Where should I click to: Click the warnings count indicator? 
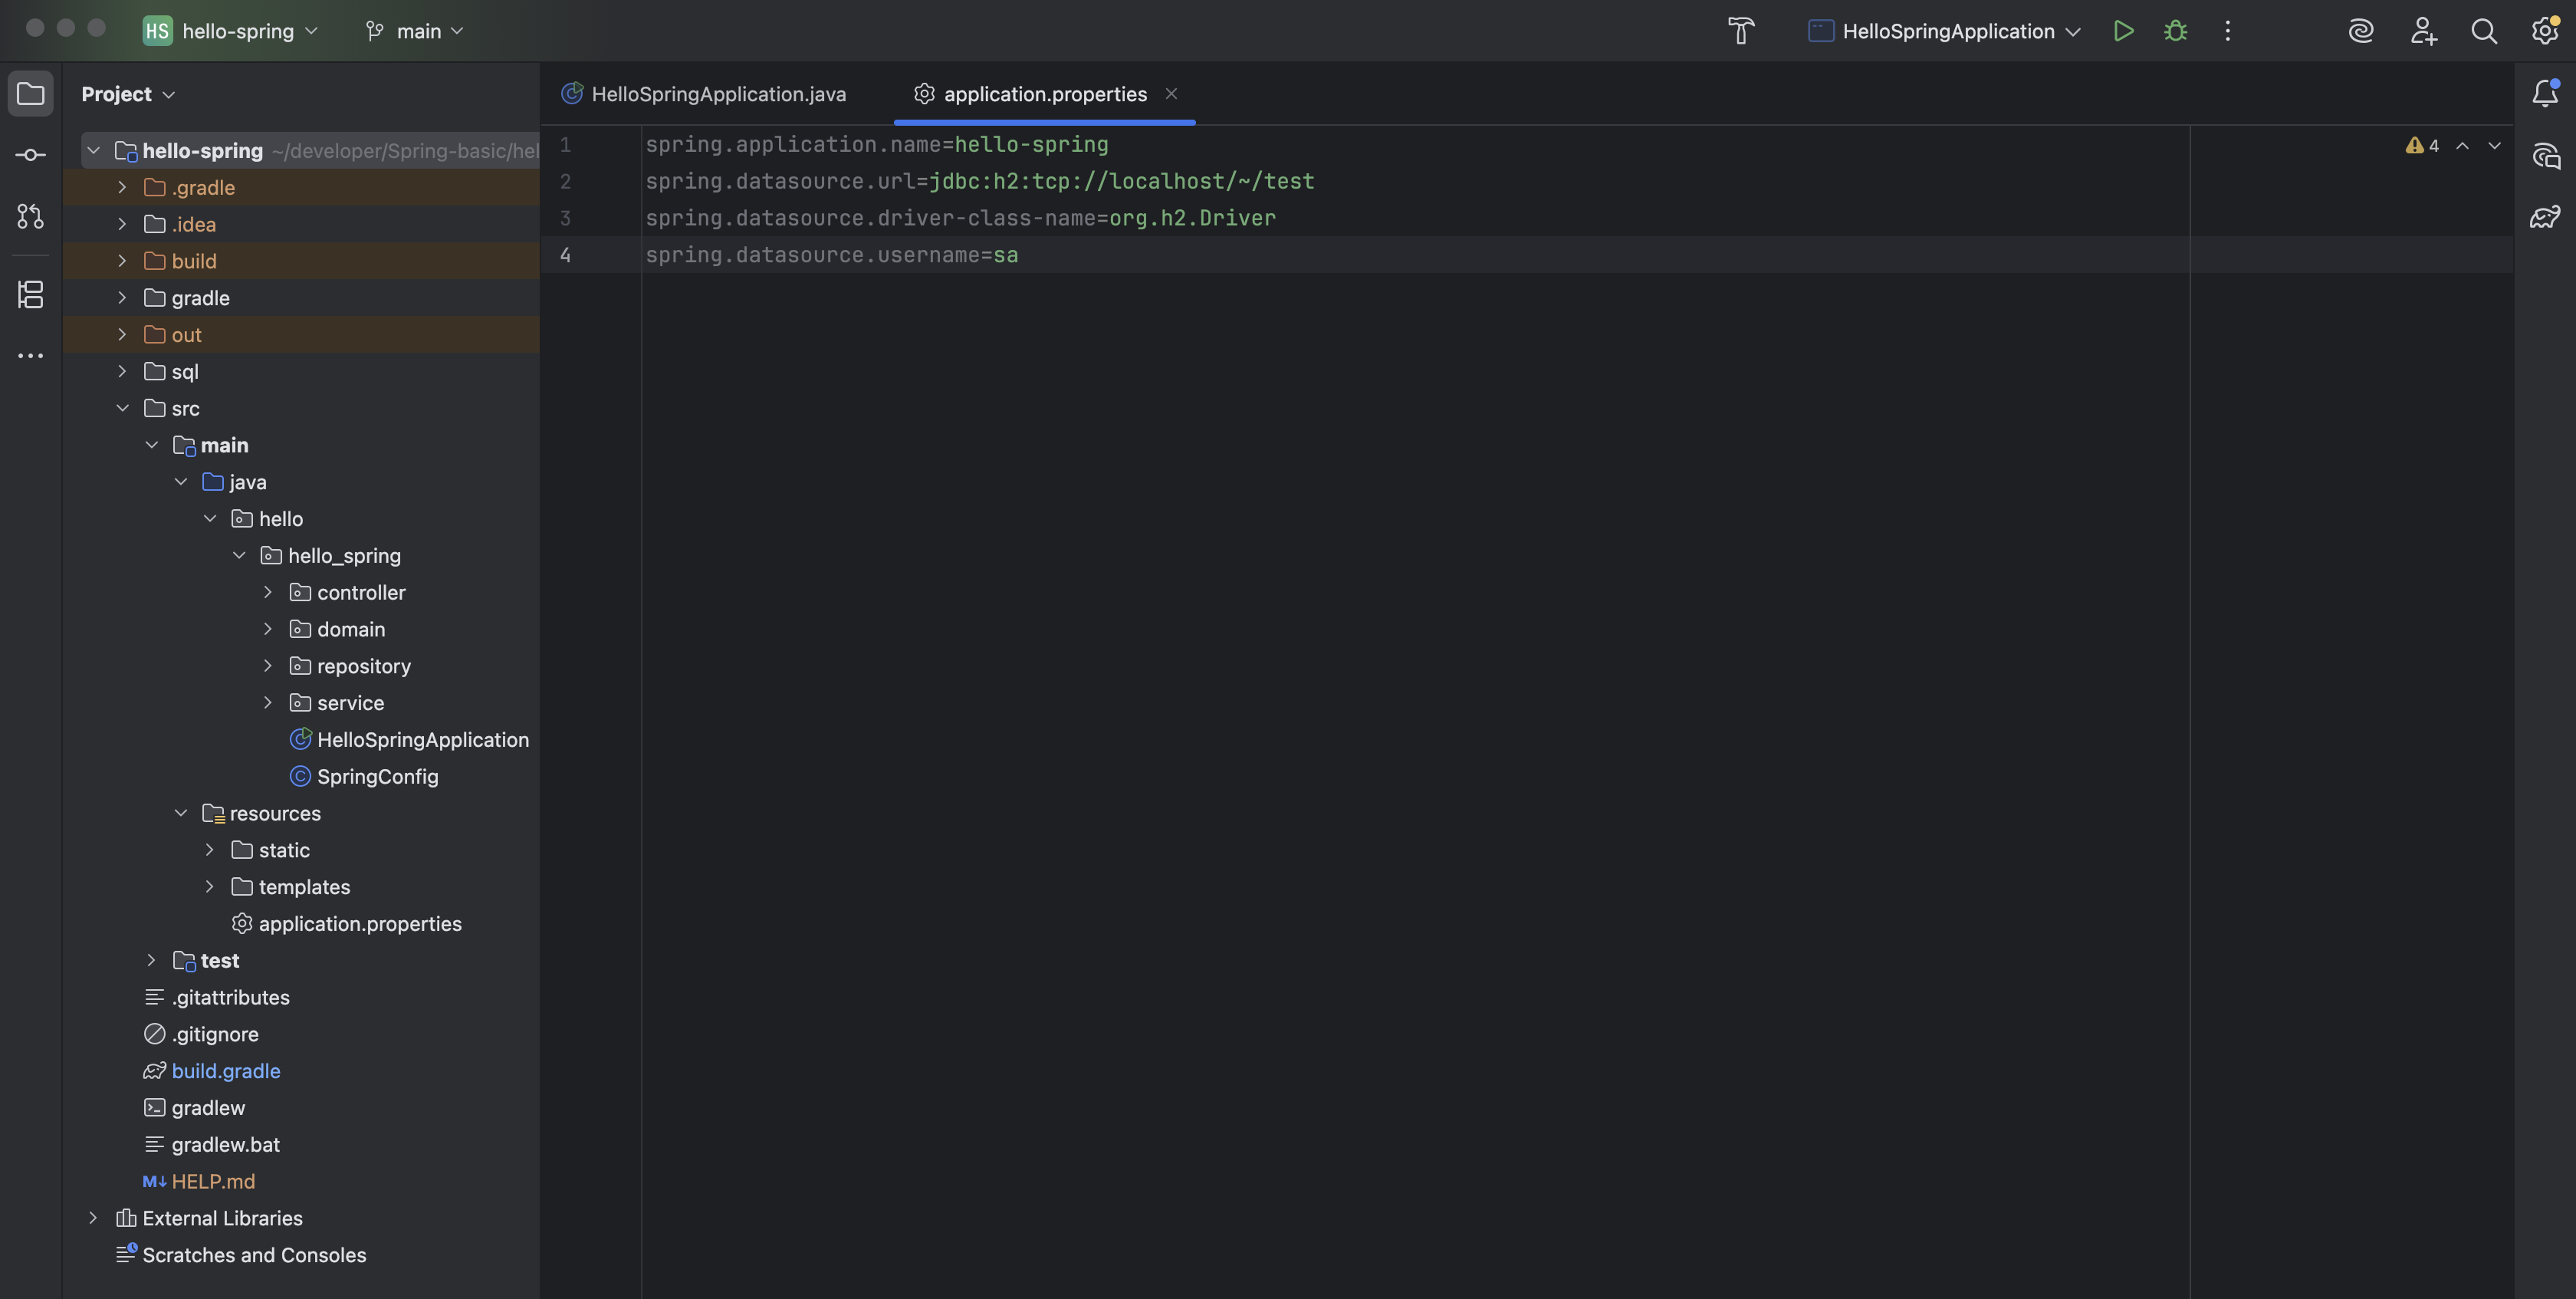tap(2422, 146)
